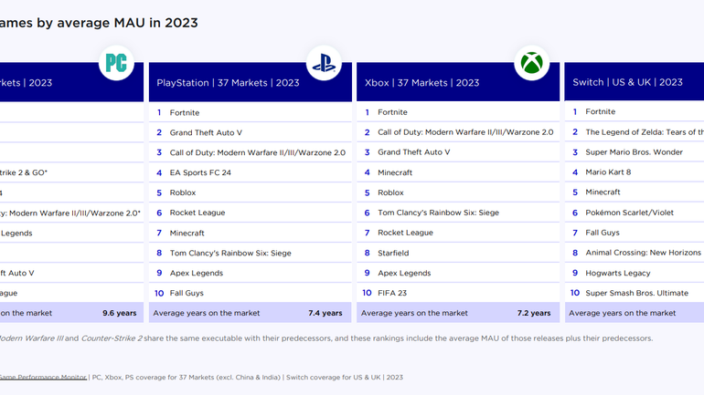Click Grand Theft Auto V in PlayStation list
The width and height of the screenshot is (704, 395).
(251, 132)
